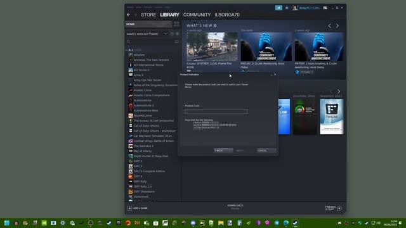Click The Bureau: XCOM Declassified entry
406x228 pixels.
coord(154,120)
